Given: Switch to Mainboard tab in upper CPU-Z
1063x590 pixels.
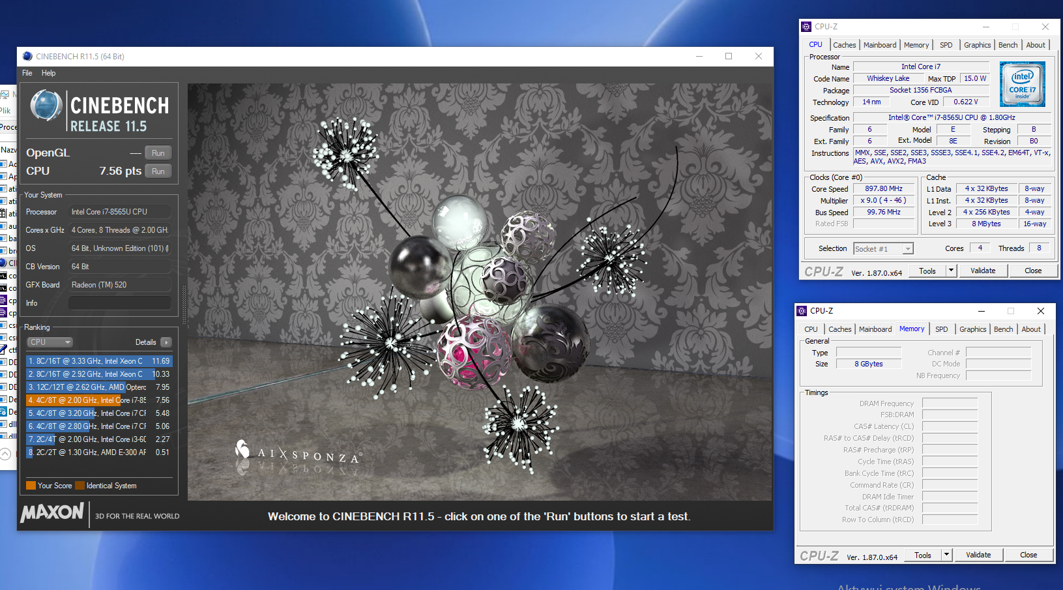Looking at the screenshot, I should tap(880, 45).
